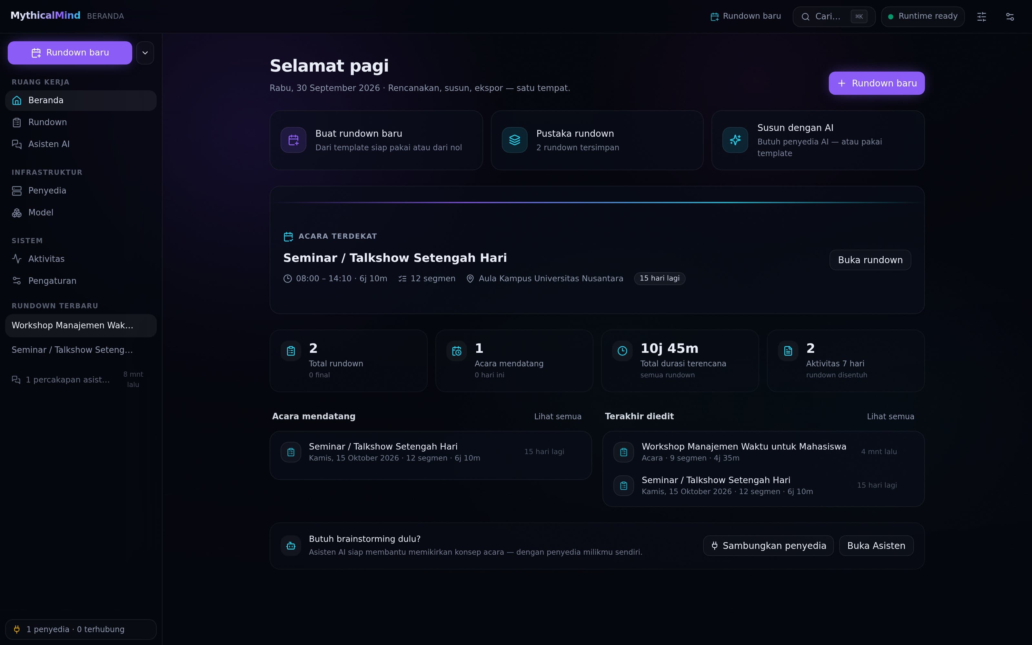
Task: Click Buka Asisten button
Action: pos(876,546)
